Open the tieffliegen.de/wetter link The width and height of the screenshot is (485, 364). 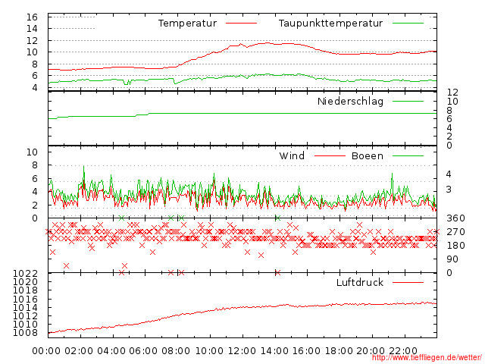[427, 358]
